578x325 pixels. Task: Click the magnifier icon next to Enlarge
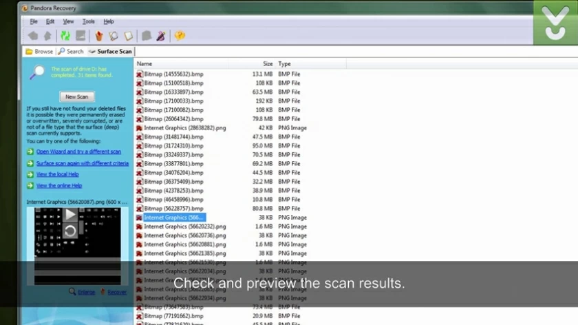tap(72, 292)
